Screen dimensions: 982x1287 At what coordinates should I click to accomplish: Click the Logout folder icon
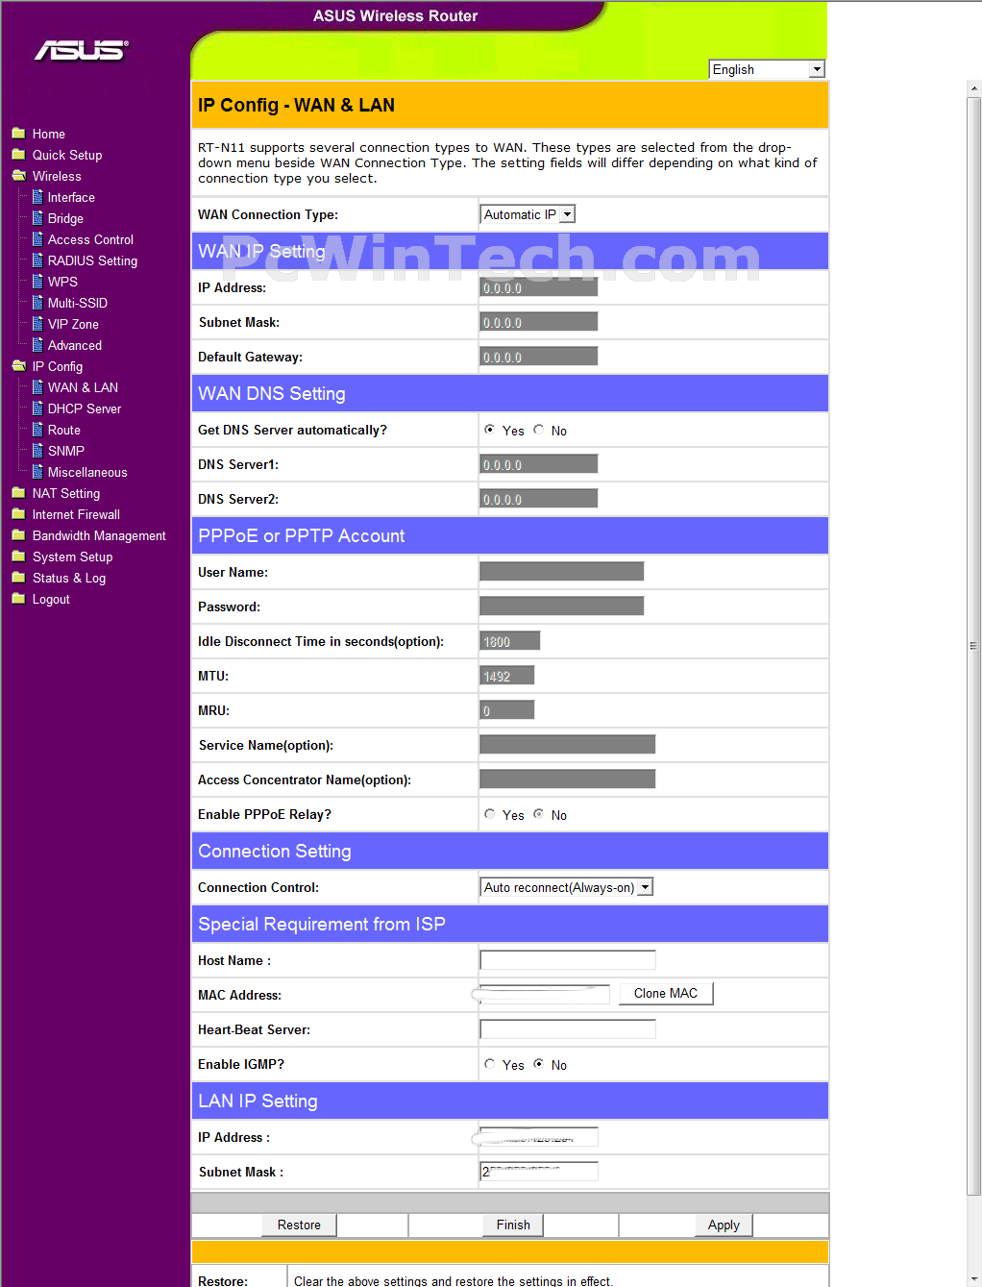coord(18,599)
